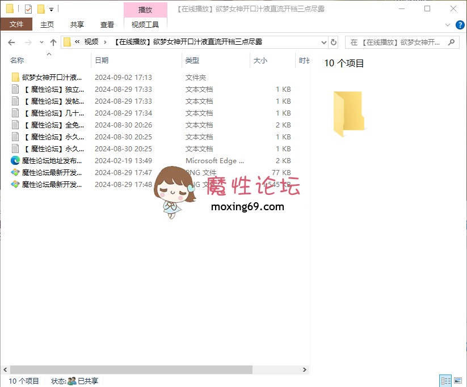Click the Properties icon in quick access toolbar
467x387 pixels.
(28, 9)
